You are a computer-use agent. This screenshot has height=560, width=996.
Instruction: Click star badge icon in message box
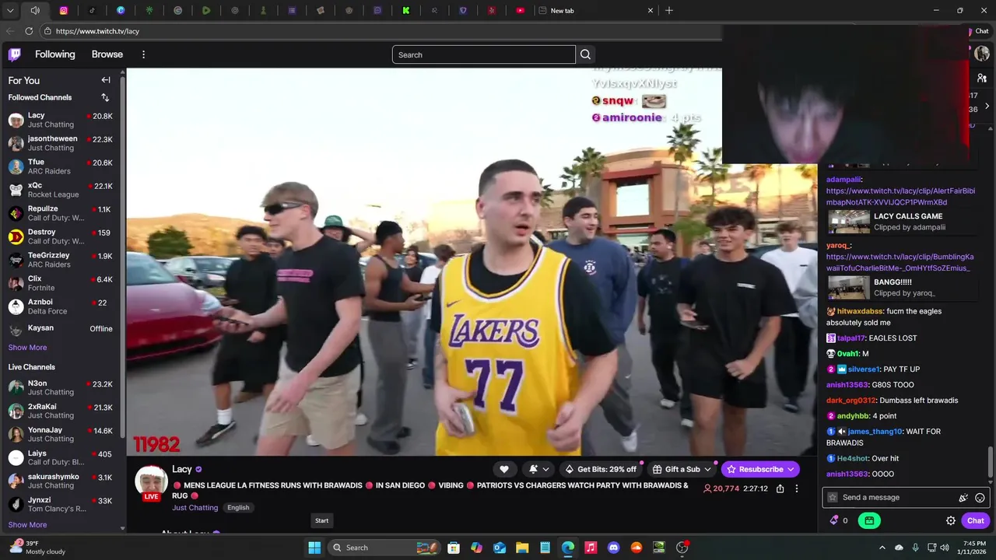click(833, 498)
